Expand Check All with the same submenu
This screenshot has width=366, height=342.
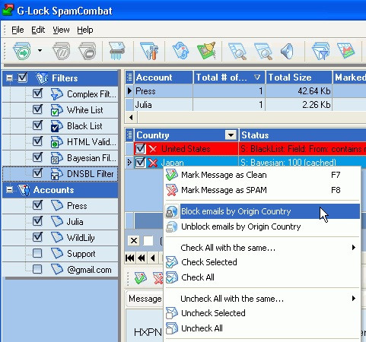354,248
